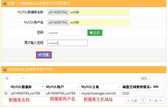Sort by the 磁盘空间使用情况 column header
This screenshot has height=108, width=168.
(143, 87)
